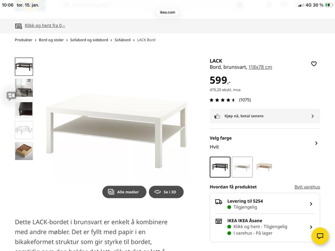
Task: Select the brown-black color variant
Action: point(220,167)
